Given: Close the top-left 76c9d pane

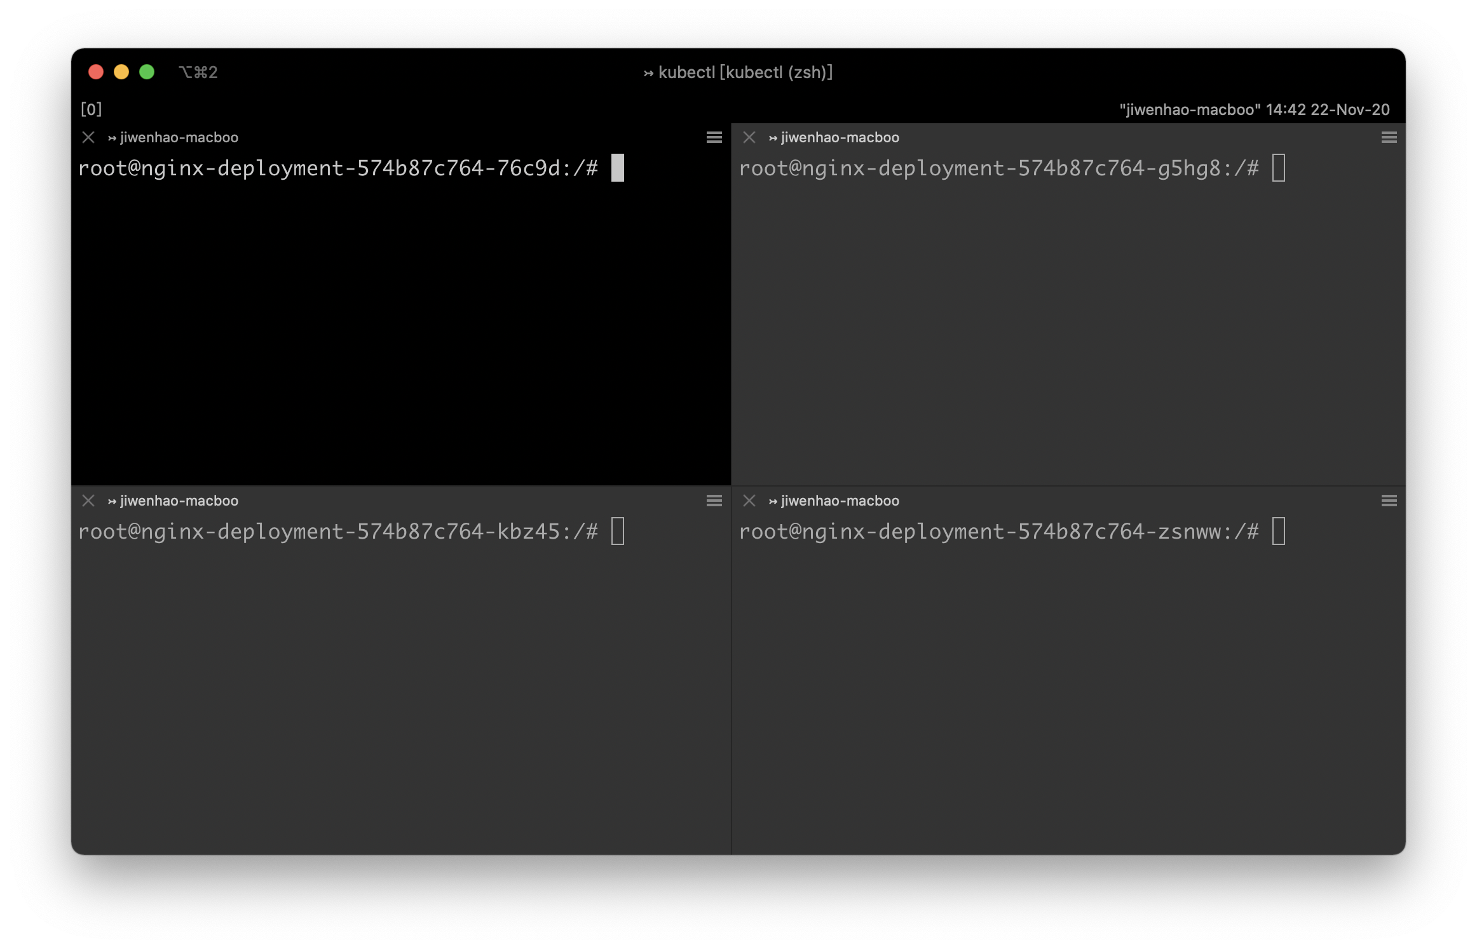Looking at the screenshot, I should [88, 137].
